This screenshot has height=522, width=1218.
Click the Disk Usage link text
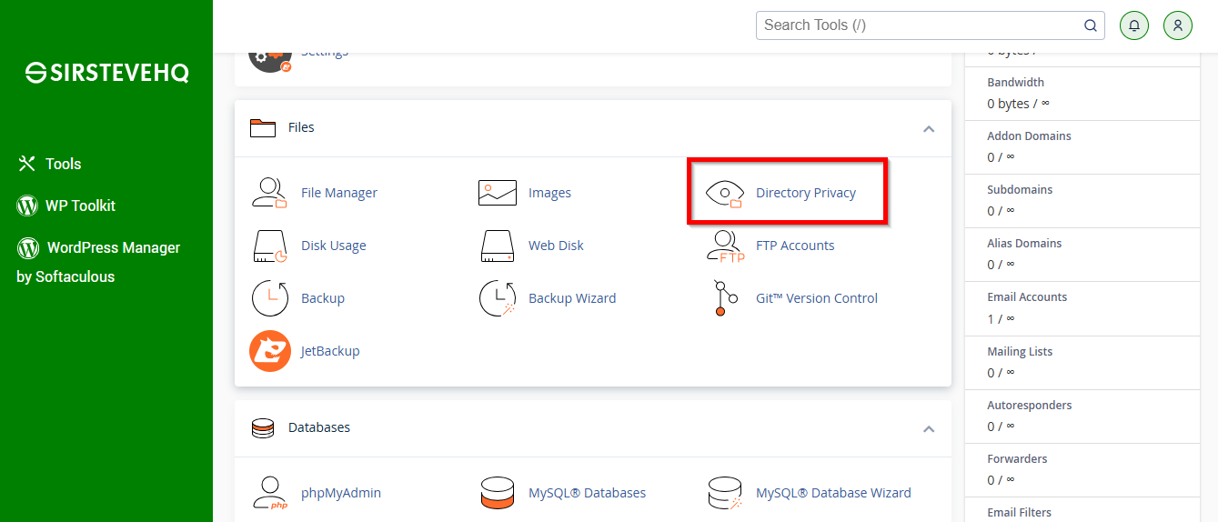pyautogui.click(x=334, y=246)
